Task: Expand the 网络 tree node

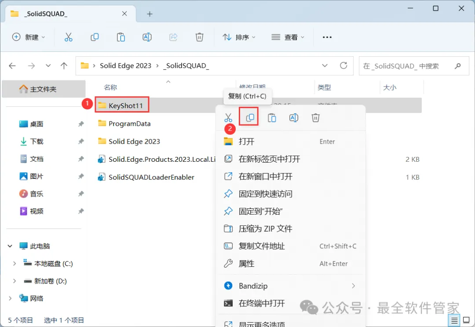Action: [x=10, y=298]
